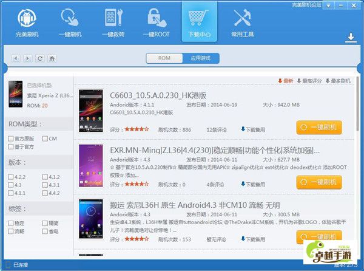Click ROM count 20 in device panel
This screenshot has height=271, width=364.
click(x=44, y=106)
